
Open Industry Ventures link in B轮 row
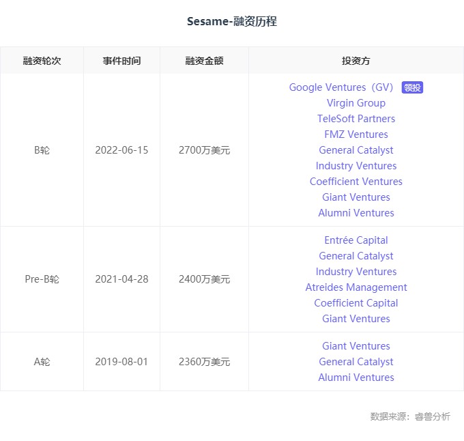356,166
